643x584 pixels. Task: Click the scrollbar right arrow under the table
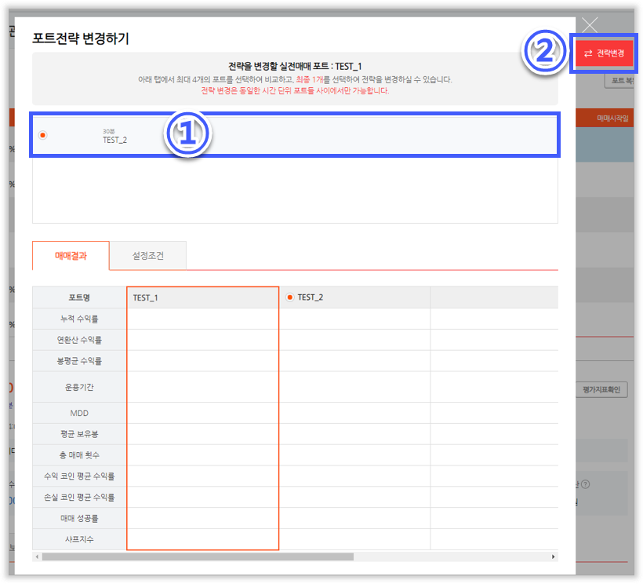[x=554, y=557]
